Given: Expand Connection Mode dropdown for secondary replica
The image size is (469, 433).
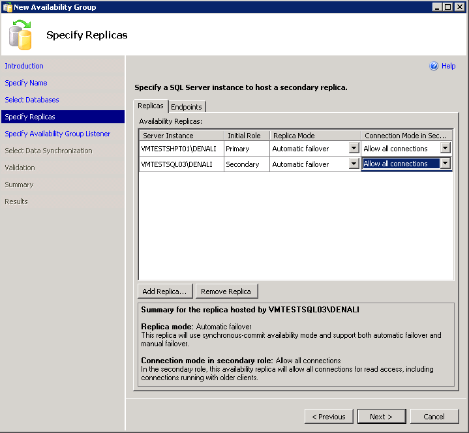Looking at the screenshot, I should point(445,164).
